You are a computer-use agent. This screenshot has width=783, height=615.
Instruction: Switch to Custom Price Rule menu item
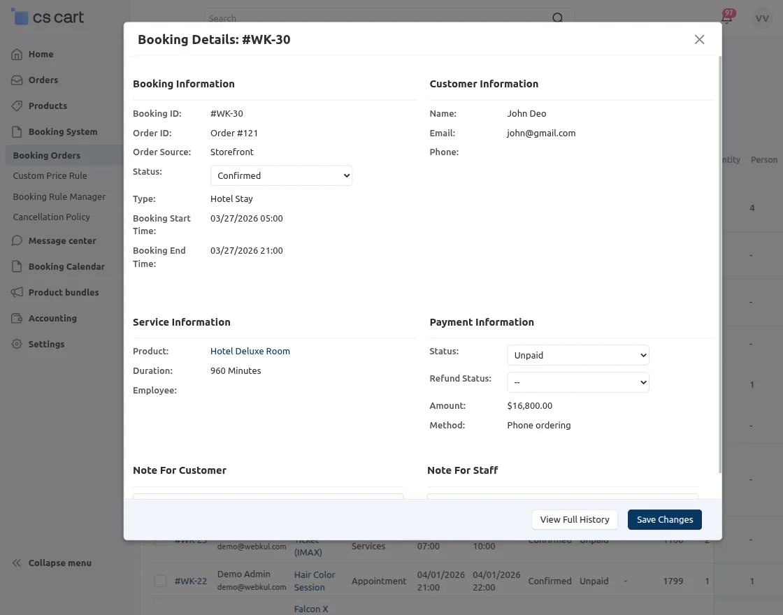[50, 175]
